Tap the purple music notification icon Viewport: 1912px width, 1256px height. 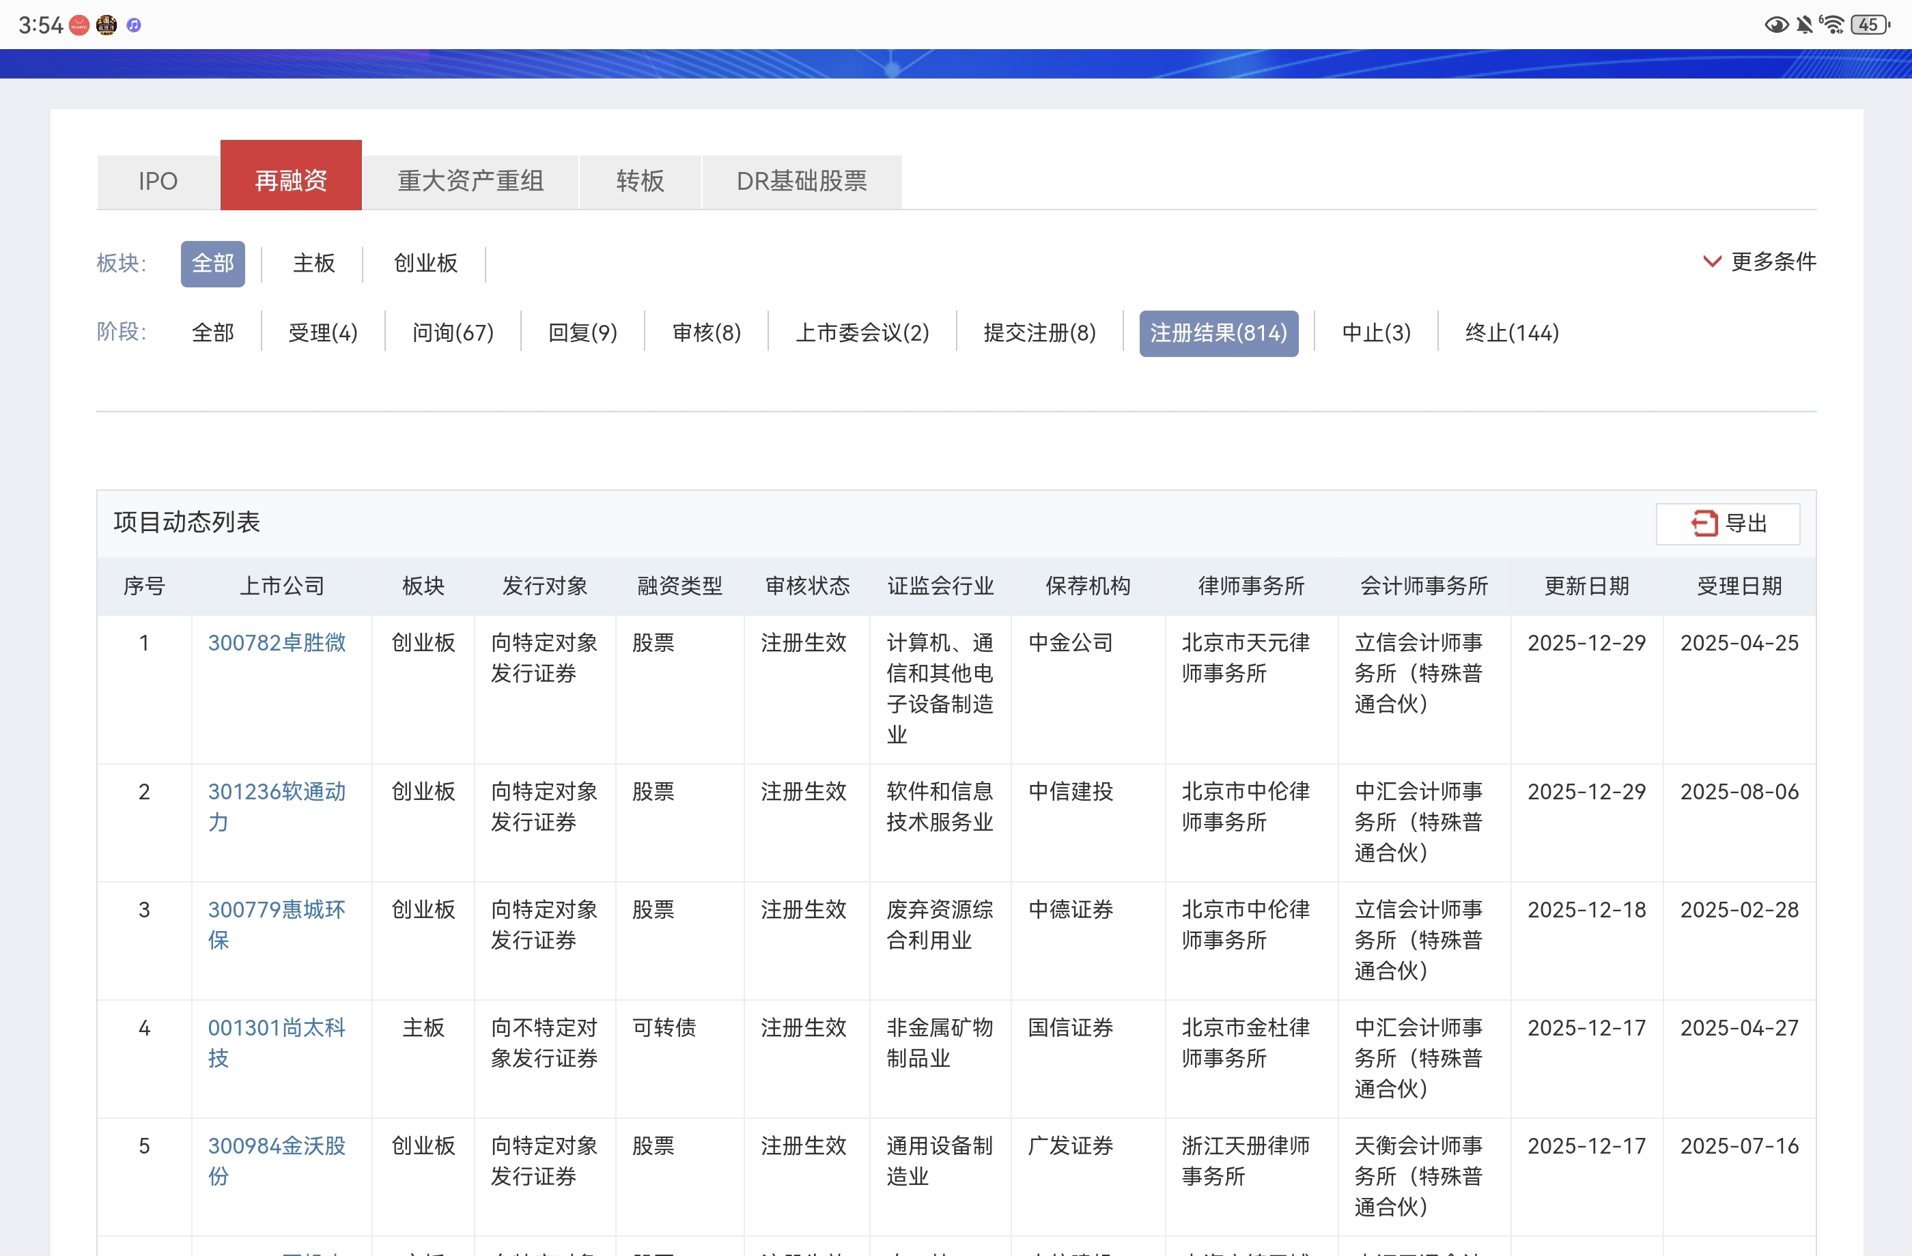(x=134, y=26)
